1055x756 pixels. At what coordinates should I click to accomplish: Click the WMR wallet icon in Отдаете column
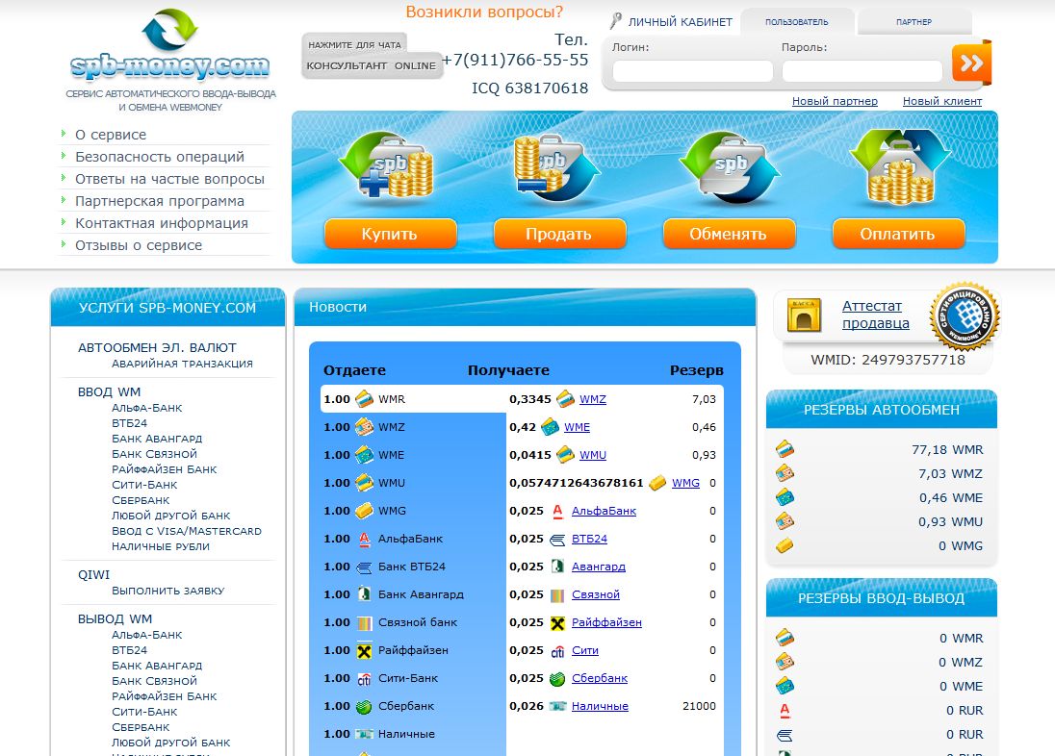coord(364,399)
